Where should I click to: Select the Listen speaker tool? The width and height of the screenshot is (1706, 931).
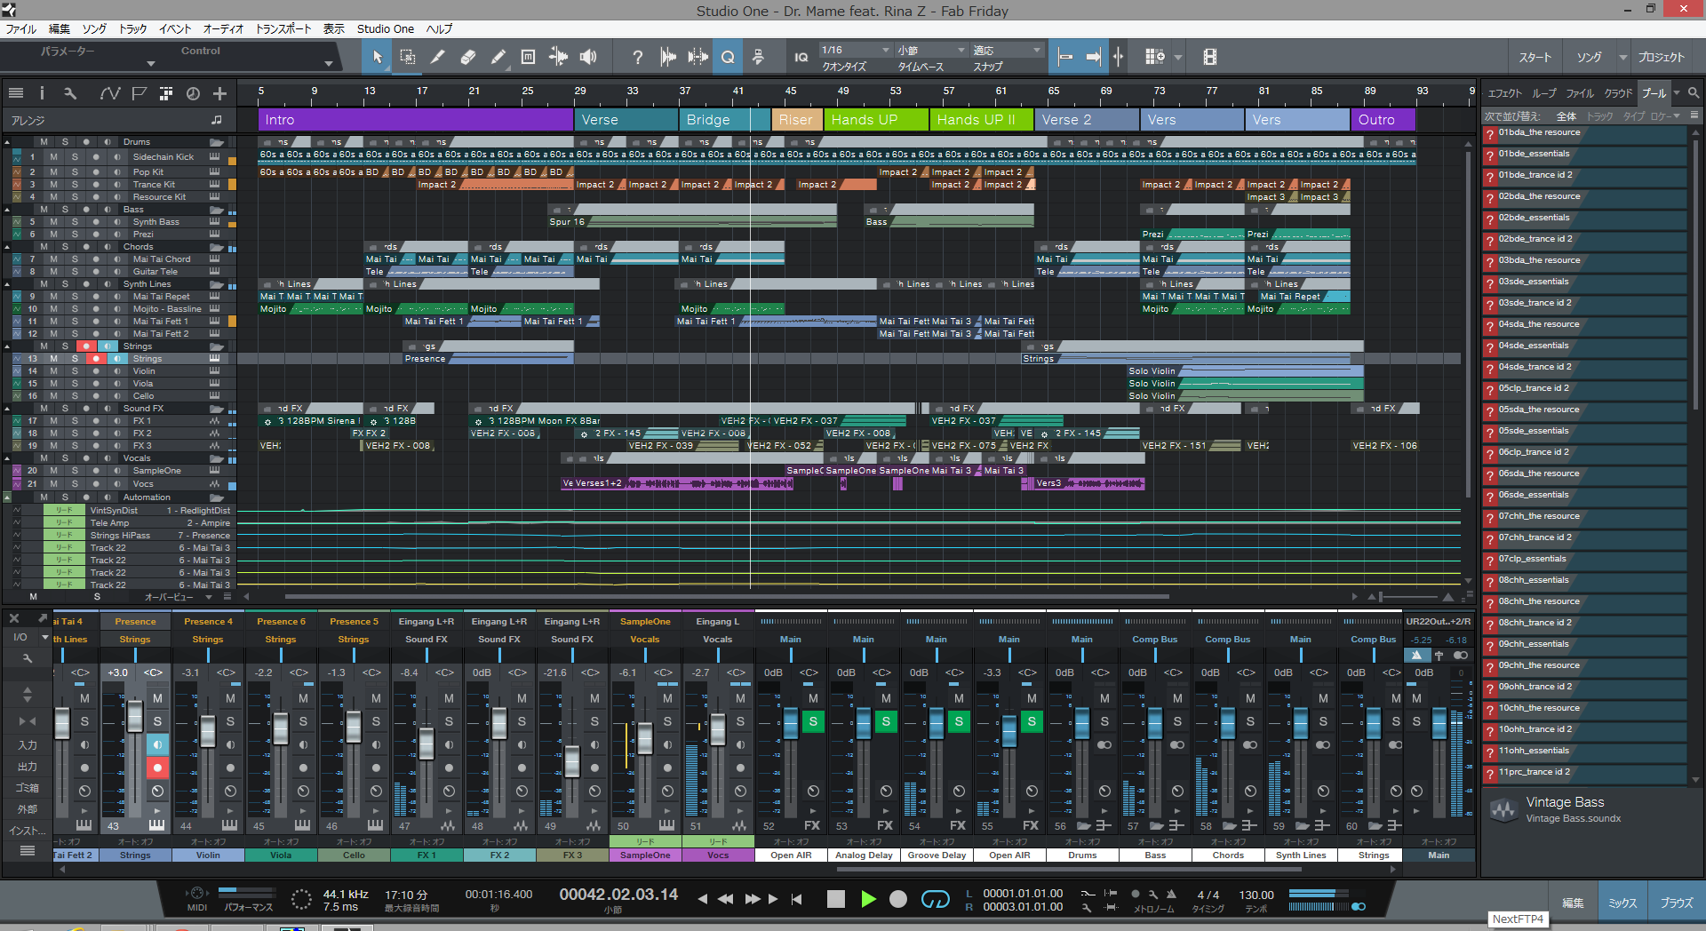tap(588, 57)
